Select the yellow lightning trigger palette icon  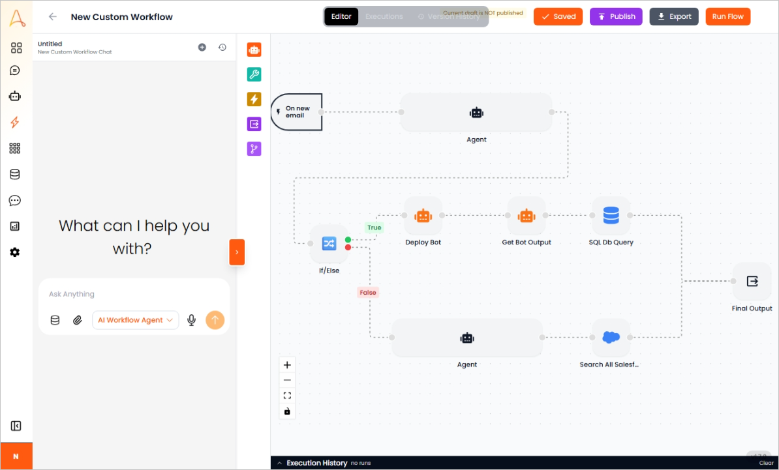[x=254, y=99]
